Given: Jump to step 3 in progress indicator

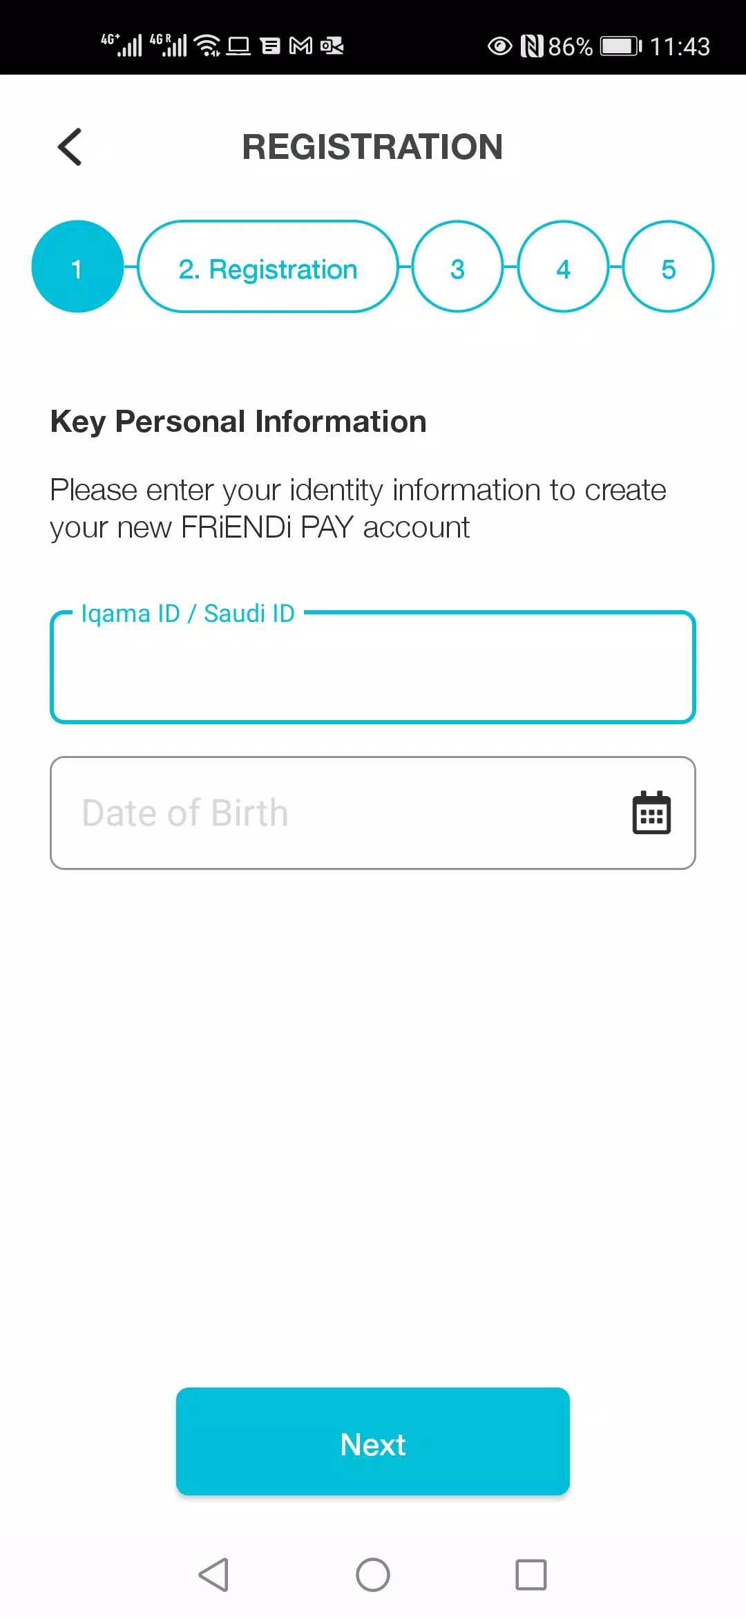Looking at the screenshot, I should pyautogui.click(x=457, y=267).
